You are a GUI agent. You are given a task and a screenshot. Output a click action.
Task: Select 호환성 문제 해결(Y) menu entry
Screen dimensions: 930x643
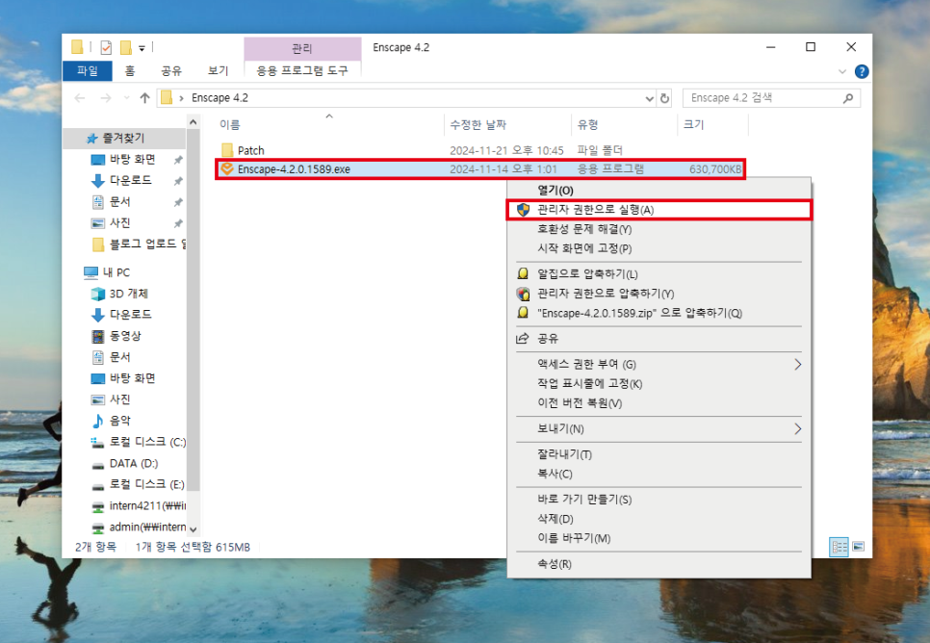click(x=659, y=229)
